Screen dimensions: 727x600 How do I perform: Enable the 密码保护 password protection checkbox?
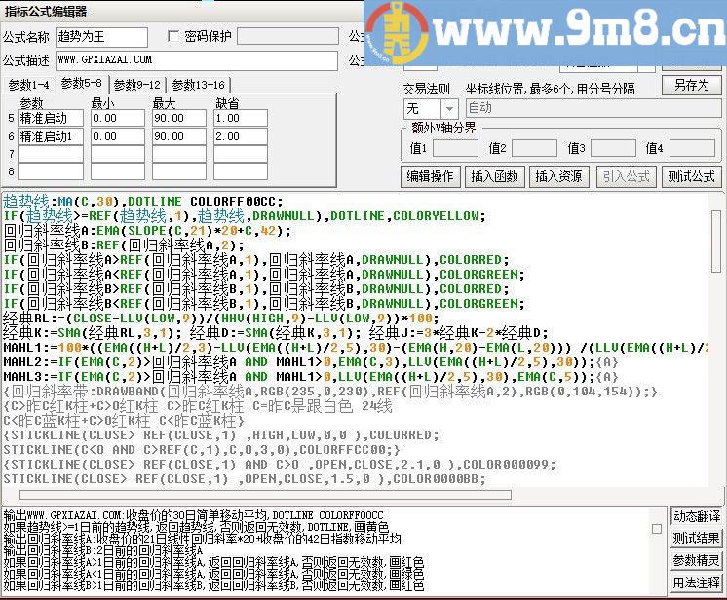(174, 37)
